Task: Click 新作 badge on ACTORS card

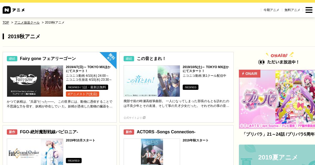Action: pyautogui.click(x=129, y=132)
